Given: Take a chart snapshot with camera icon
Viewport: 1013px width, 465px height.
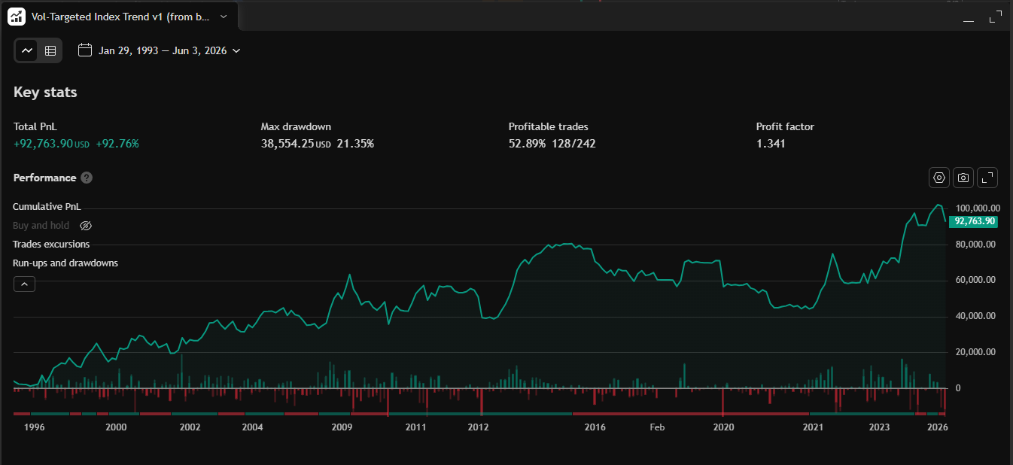Looking at the screenshot, I should click(963, 178).
